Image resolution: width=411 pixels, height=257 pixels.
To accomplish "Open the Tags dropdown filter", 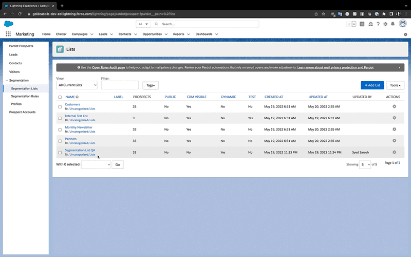I will coord(151,85).
